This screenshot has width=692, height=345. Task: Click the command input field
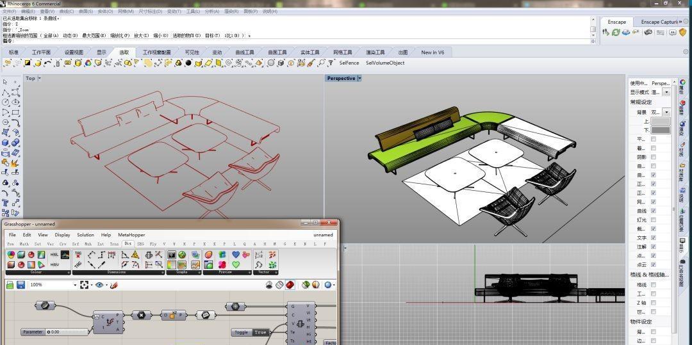point(297,41)
